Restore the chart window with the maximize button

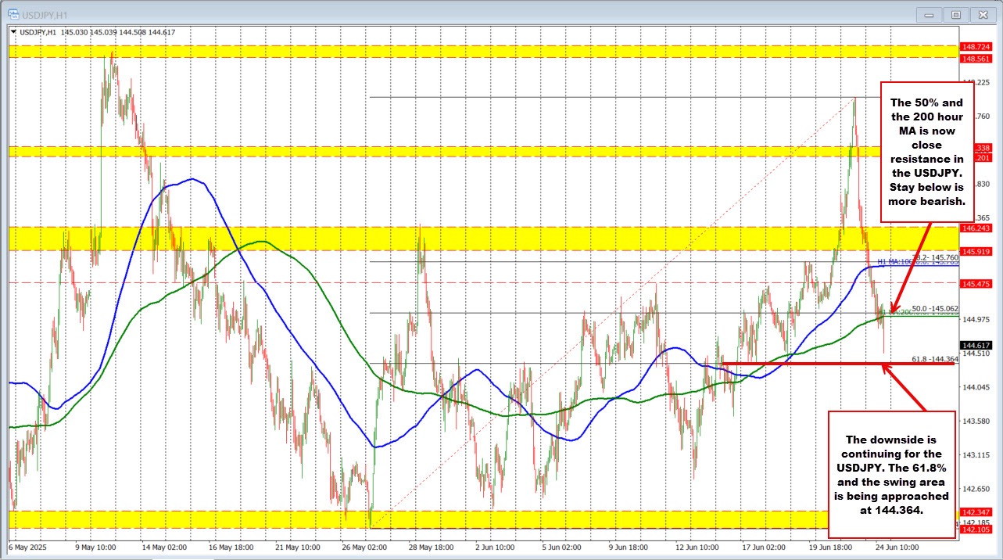(x=955, y=13)
